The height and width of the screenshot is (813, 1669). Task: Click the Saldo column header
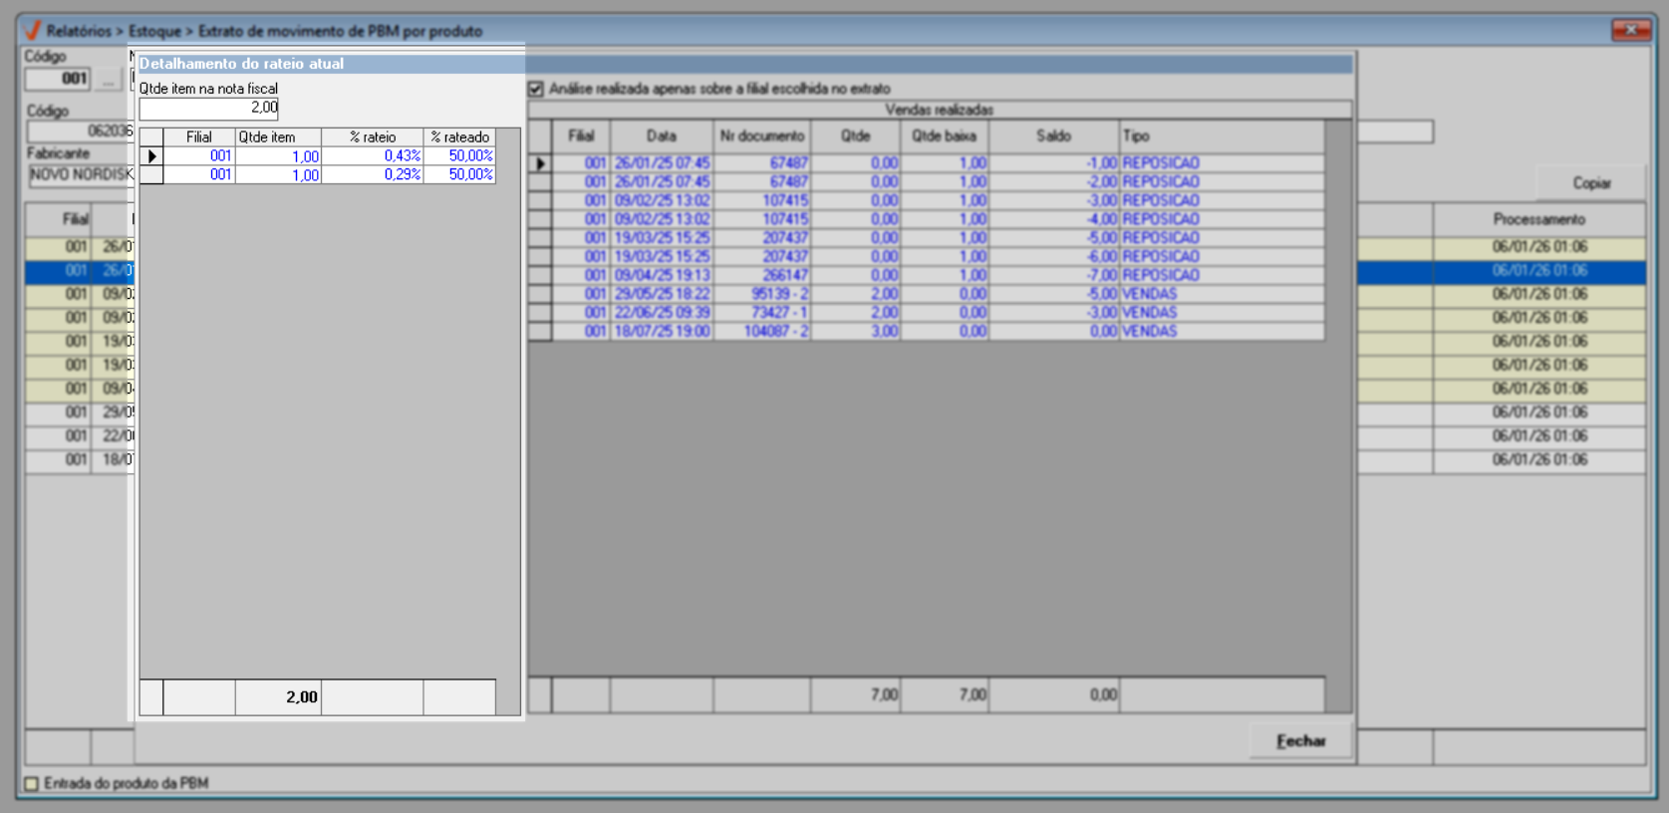click(x=1053, y=135)
